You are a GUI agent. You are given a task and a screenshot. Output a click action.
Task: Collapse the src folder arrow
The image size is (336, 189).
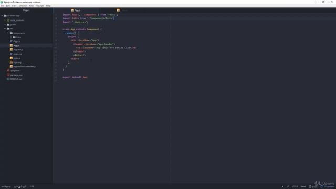coord(5,29)
